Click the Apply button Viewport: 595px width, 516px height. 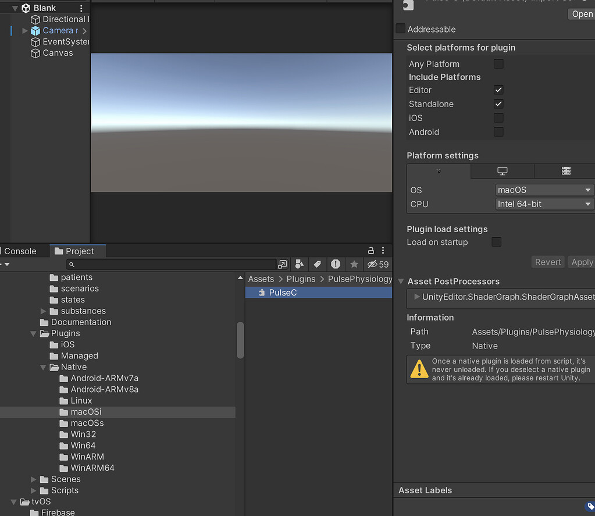[x=581, y=262]
